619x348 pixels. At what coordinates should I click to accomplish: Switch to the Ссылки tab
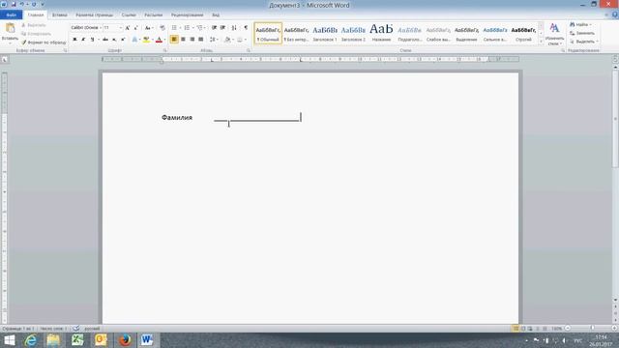coord(129,15)
